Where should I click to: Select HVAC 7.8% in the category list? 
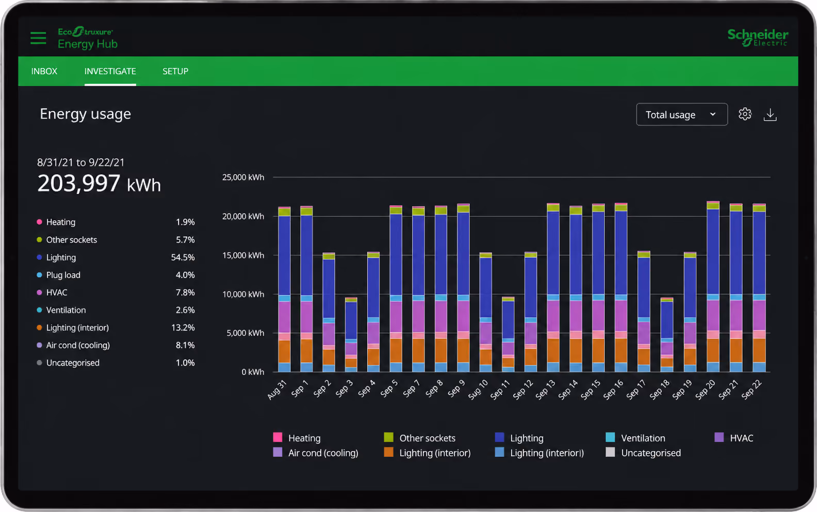(116, 292)
